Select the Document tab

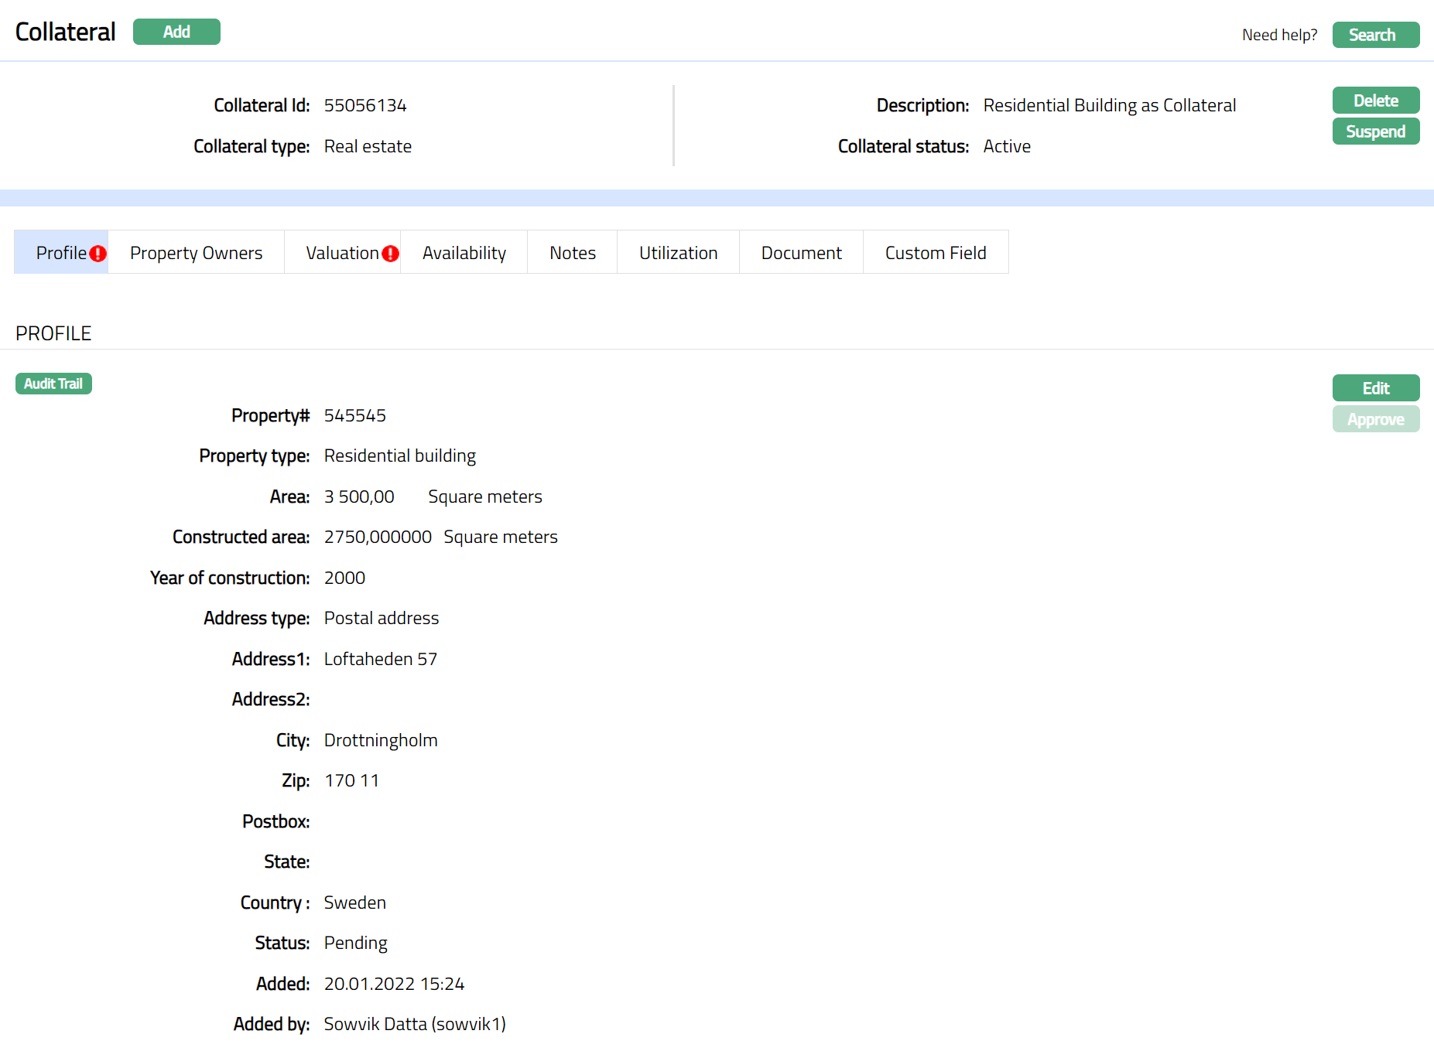pyautogui.click(x=801, y=253)
